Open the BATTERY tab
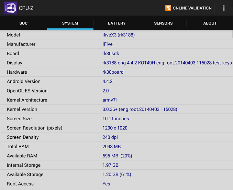 (117, 23)
